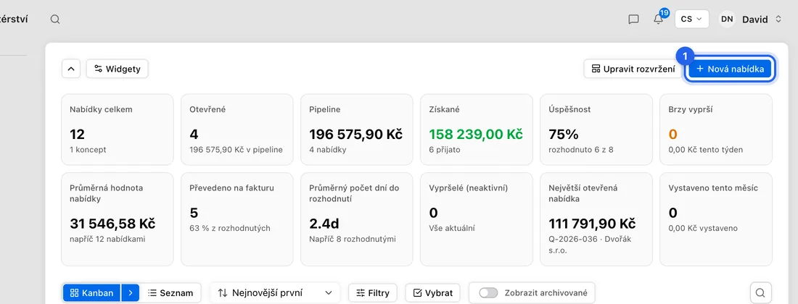The width and height of the screenshot is (798, 304).
Task: Click the DN user avatar
Action: (727, 20)
